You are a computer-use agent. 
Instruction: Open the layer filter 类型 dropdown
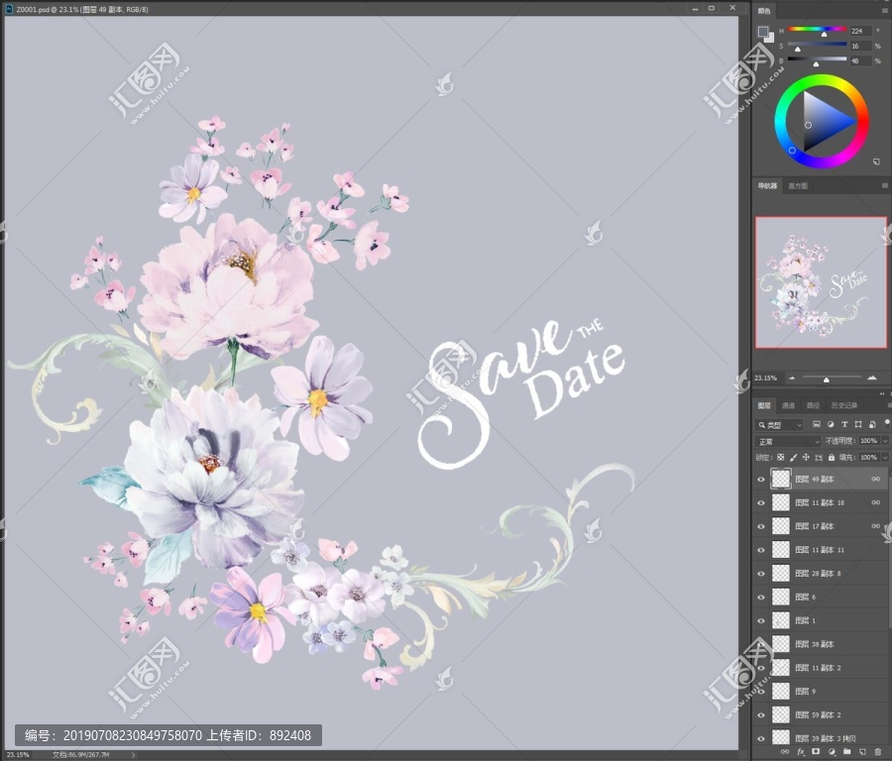point(779,425)
